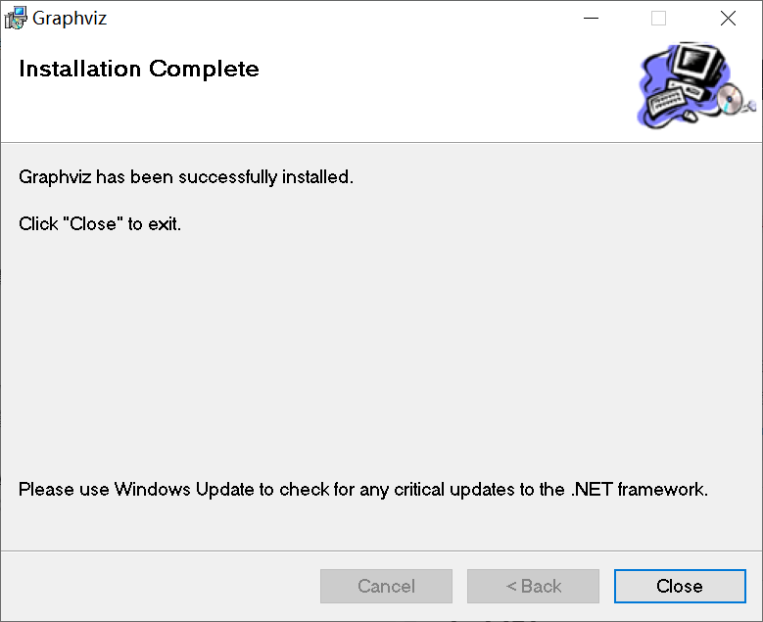The height and width of the screenshot is (622, 763).
Task: Click the "Graphviz has been successfully installed." message
Action: click(x=186, y=177)
